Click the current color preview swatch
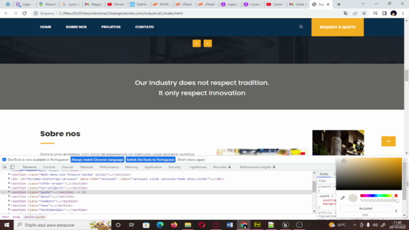Screen dimensions: 409x230 click(x=353, y=198)
